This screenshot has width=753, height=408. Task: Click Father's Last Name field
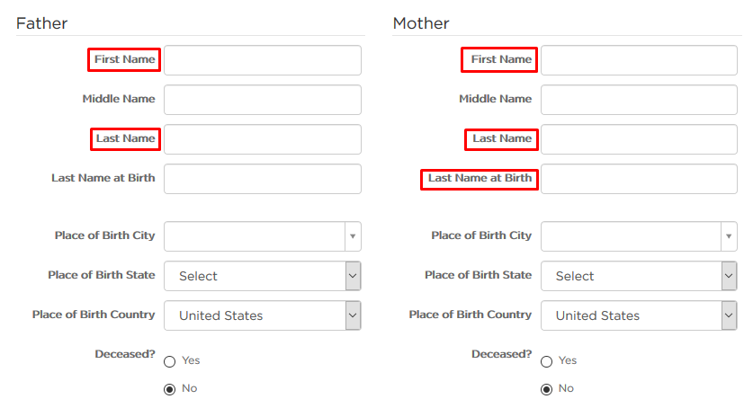click(262, 139)
